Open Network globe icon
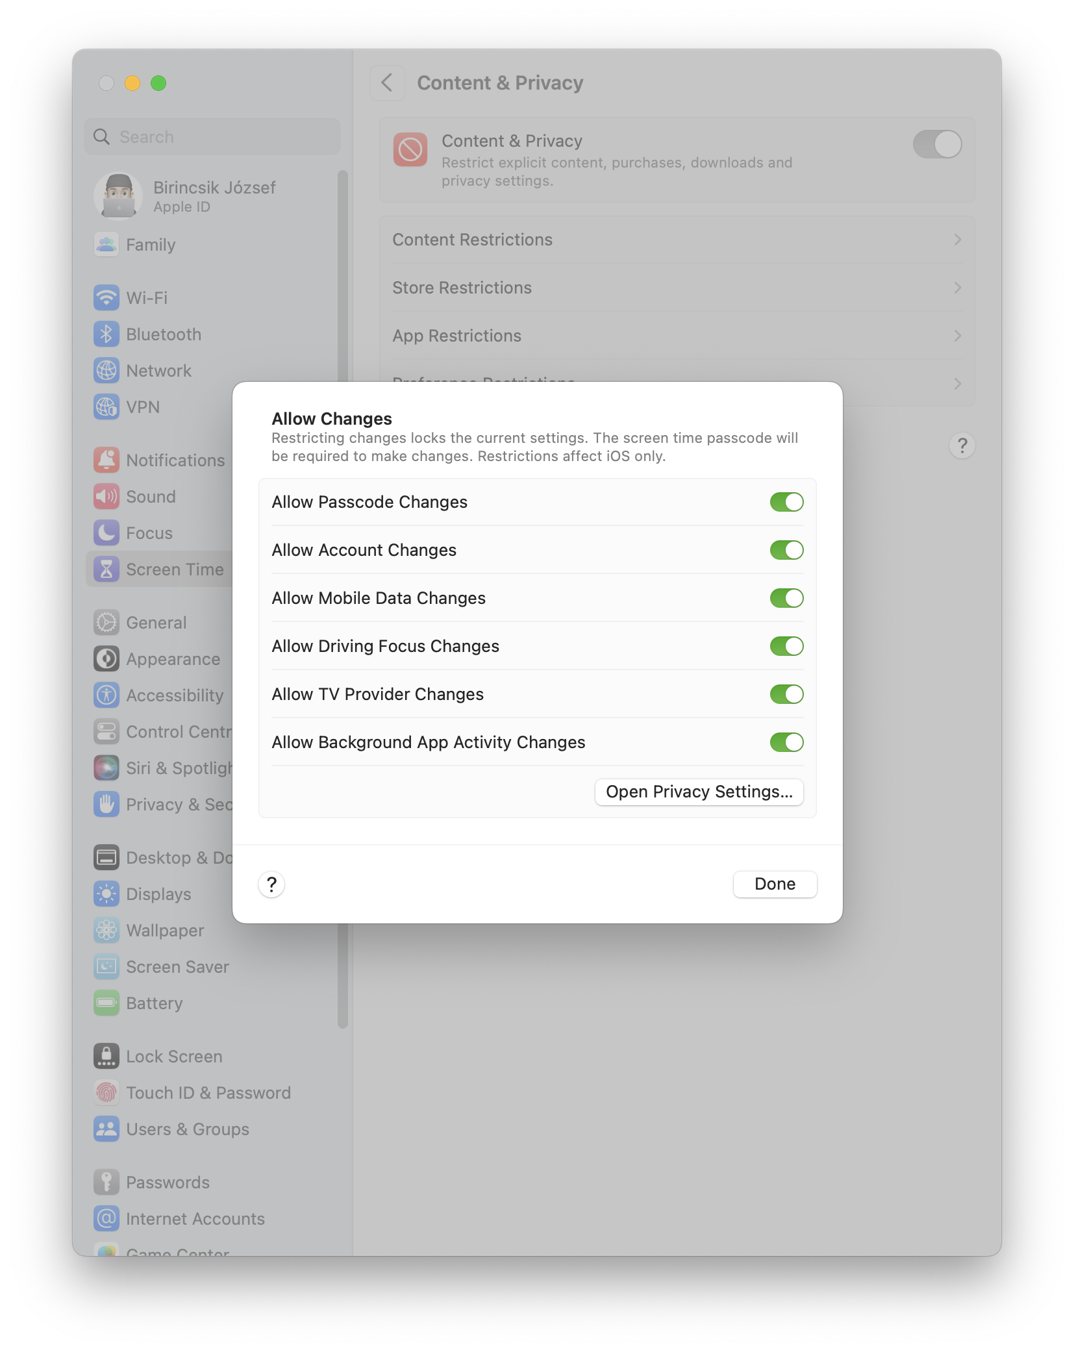This screenshot has height=1352, width=1074. (x=106, y=371)
